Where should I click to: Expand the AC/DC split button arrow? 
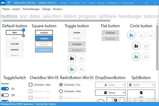153,85
